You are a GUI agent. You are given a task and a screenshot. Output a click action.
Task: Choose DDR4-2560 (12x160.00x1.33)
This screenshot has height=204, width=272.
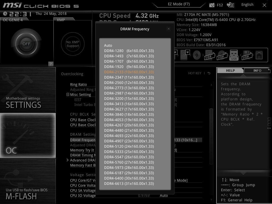[129, 83]
